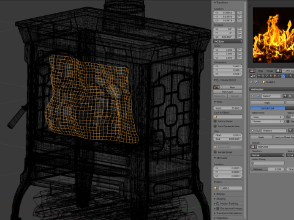
Task: Click the Subsurf modifier type icon
Action: tap(258, 96)
